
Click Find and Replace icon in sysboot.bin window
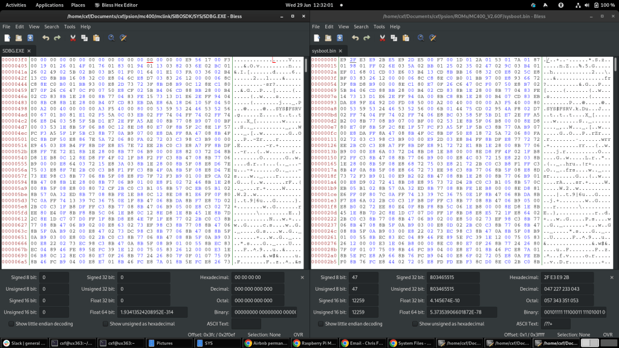pyautogui.click(x=433, y=38)
